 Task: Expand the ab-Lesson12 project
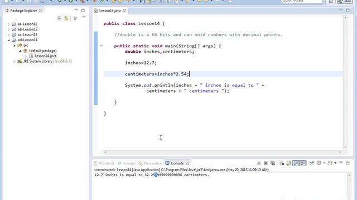[9, 29]
